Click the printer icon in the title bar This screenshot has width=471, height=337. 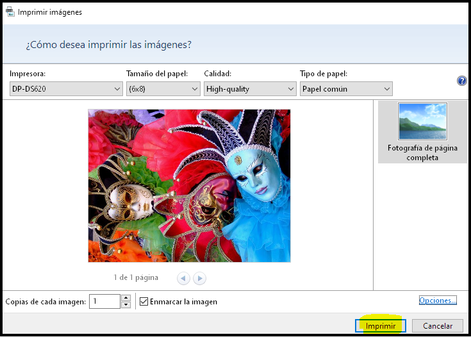(10, 12)
